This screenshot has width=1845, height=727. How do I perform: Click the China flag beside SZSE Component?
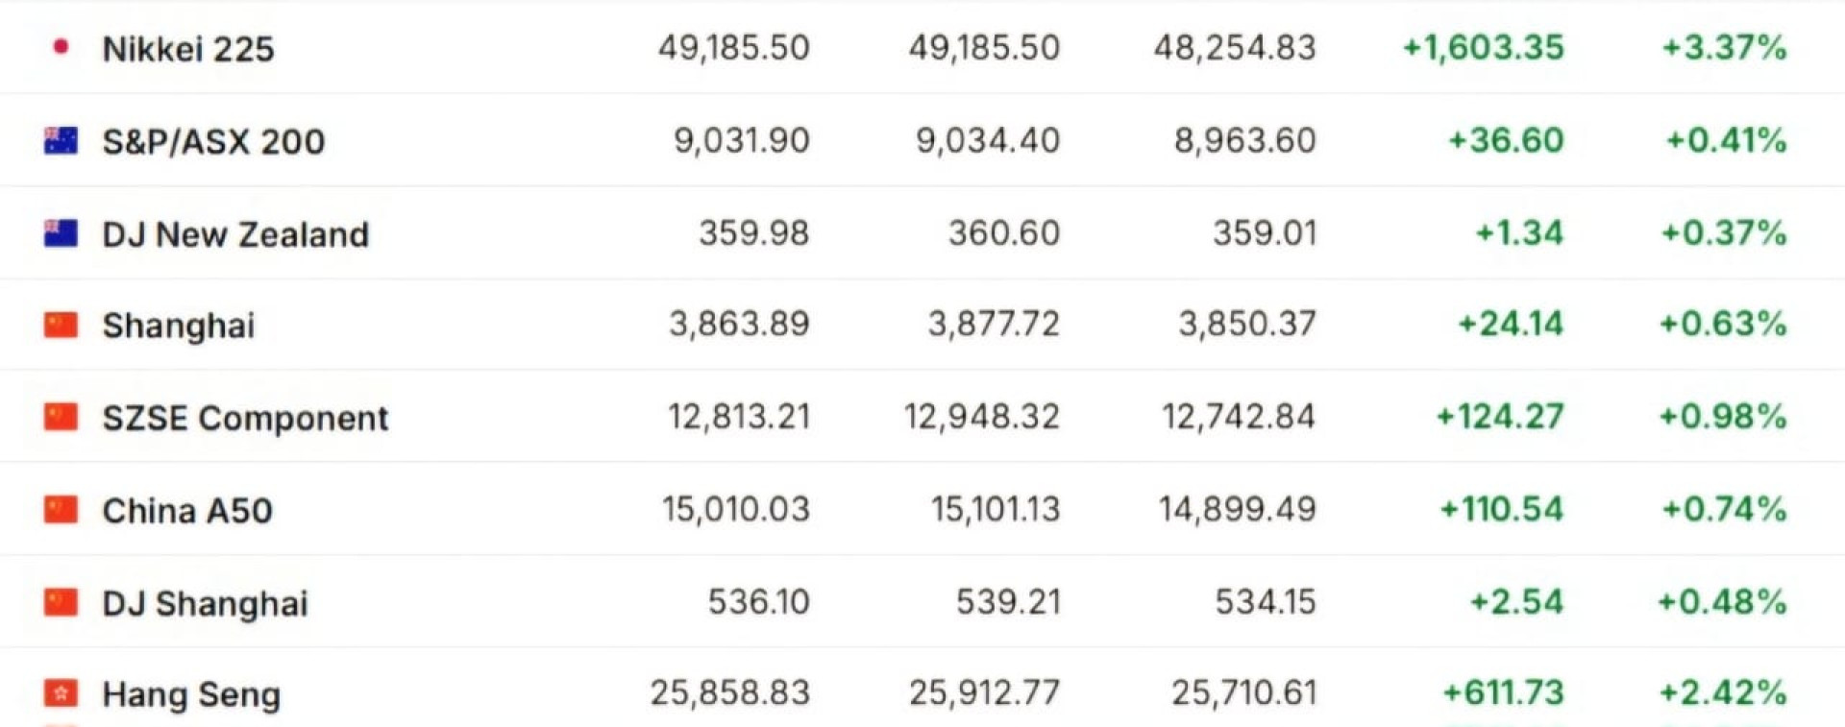[61, 417]
